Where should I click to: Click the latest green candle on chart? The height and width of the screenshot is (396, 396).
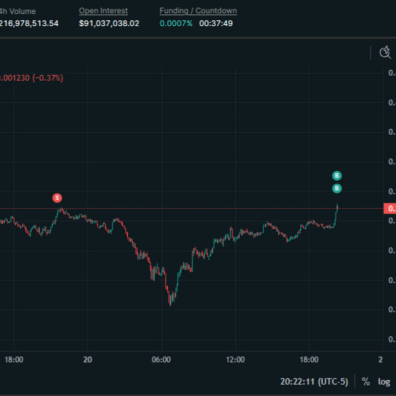337,214
